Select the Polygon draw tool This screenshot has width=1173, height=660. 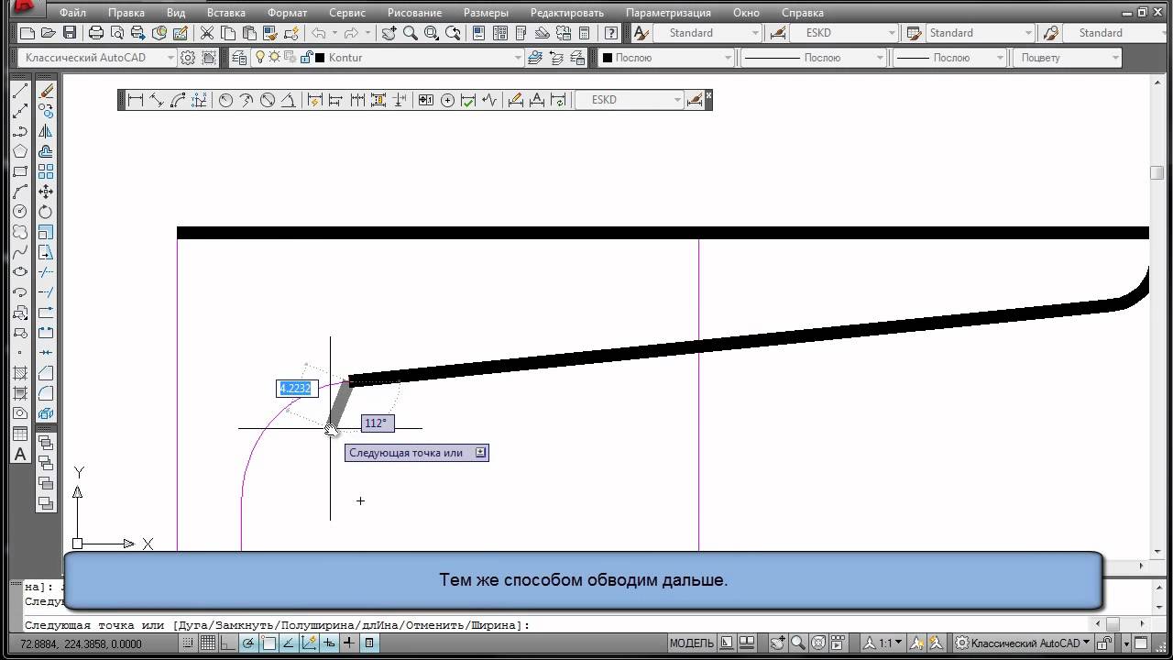pos(19,151)
